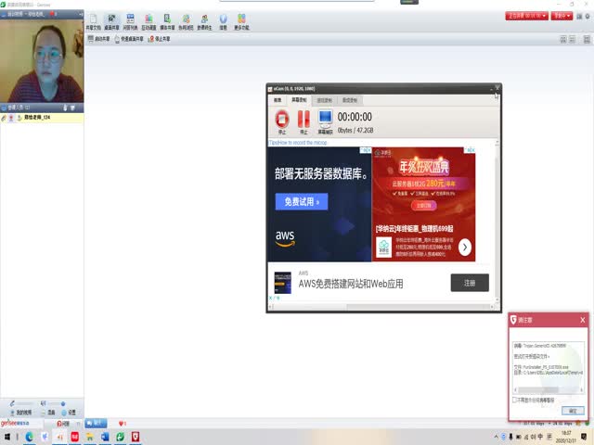Click the dark register button in AWS ad
Viewport: 594px width, 445px height.
[x=470, y=283]
